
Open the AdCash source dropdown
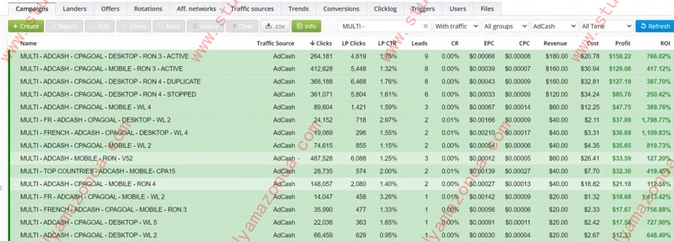pos(554,26)
